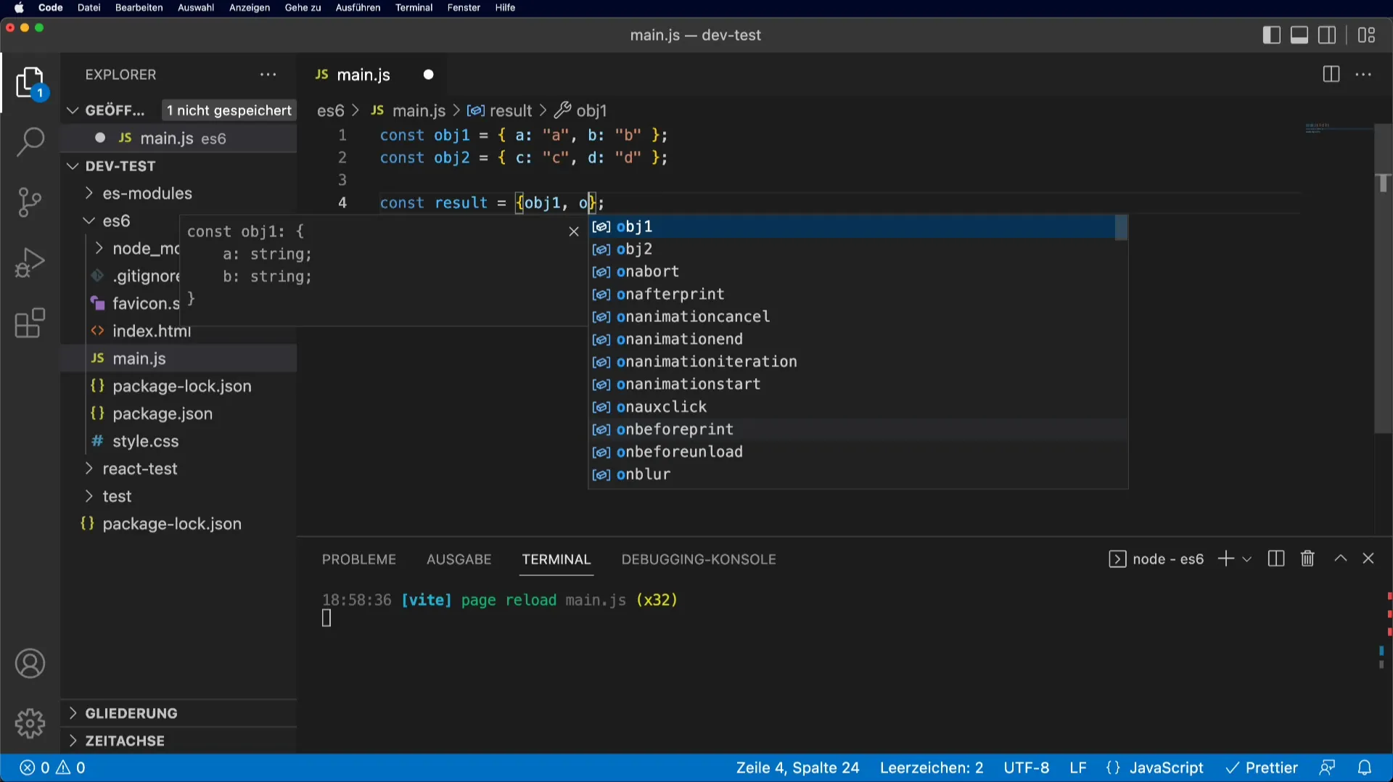Screen dimensions: 1393x782
Task: Kill the terminal with trash icon
Action: (1307, 559)
